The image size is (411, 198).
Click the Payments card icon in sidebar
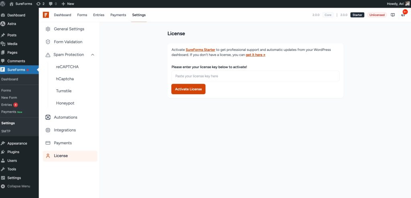48,143
